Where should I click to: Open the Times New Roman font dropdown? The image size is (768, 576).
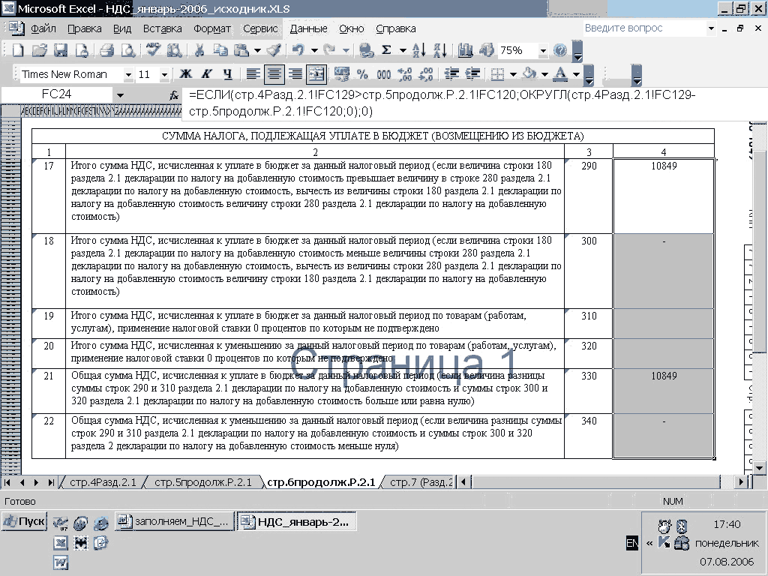pos(128,74)
